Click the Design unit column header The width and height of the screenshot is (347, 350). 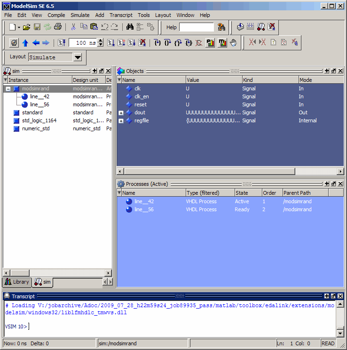[88, 80]
